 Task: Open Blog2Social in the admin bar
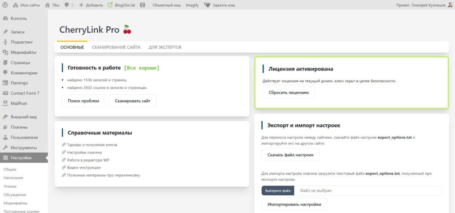point(121,5)
